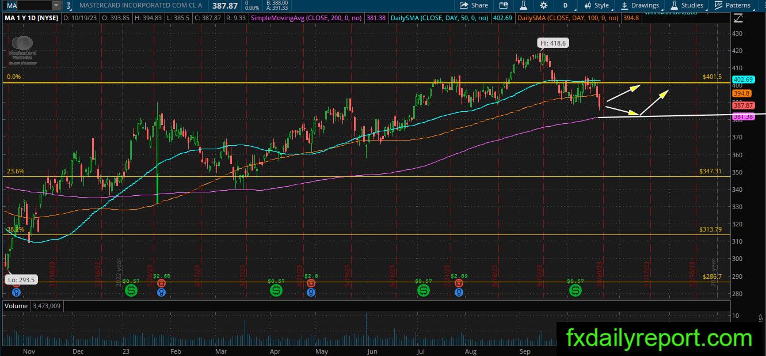Click the green dividend icon in July
Screen dimensions: 766x356
423,290
